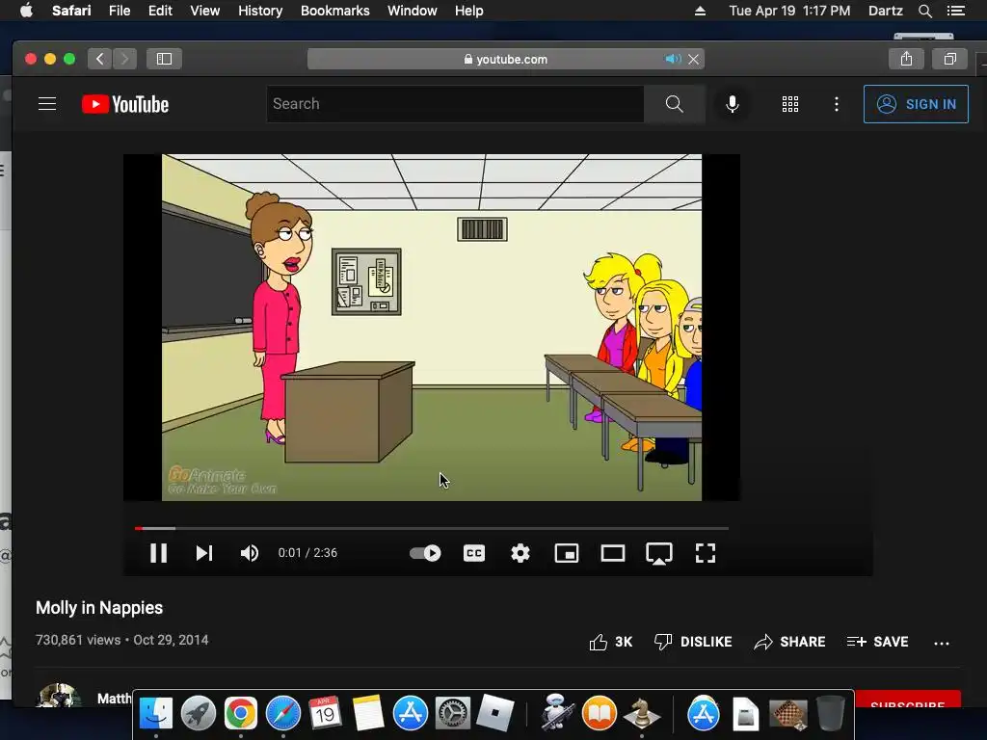Image resolution: width=987 pixels, height=740 pixels.
Task: Click the DISLIKE button
Action: (x=693, y=642)
